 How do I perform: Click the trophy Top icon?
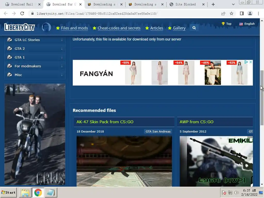coord(223,23)
